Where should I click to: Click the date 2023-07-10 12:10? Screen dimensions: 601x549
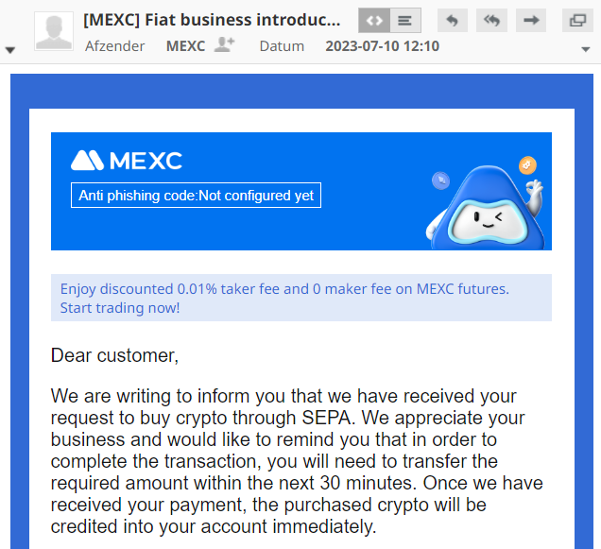click(382, 45)
